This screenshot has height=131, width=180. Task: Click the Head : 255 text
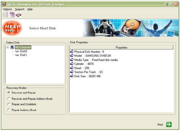(82, 68)
